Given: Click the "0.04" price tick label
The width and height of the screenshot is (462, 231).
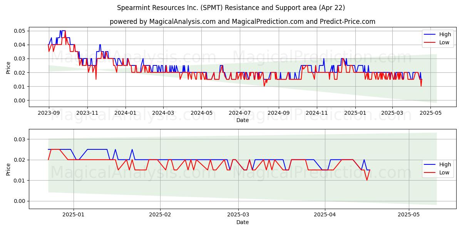Looking at the screenshot, I should coord(19,45).
